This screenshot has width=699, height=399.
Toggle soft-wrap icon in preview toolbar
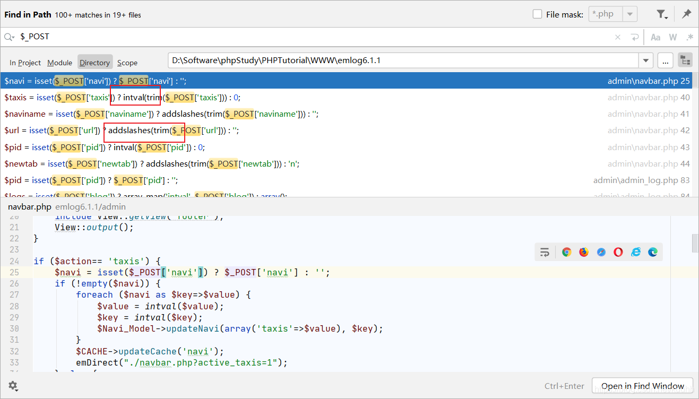pyautogui.click(x=545, y=252)
